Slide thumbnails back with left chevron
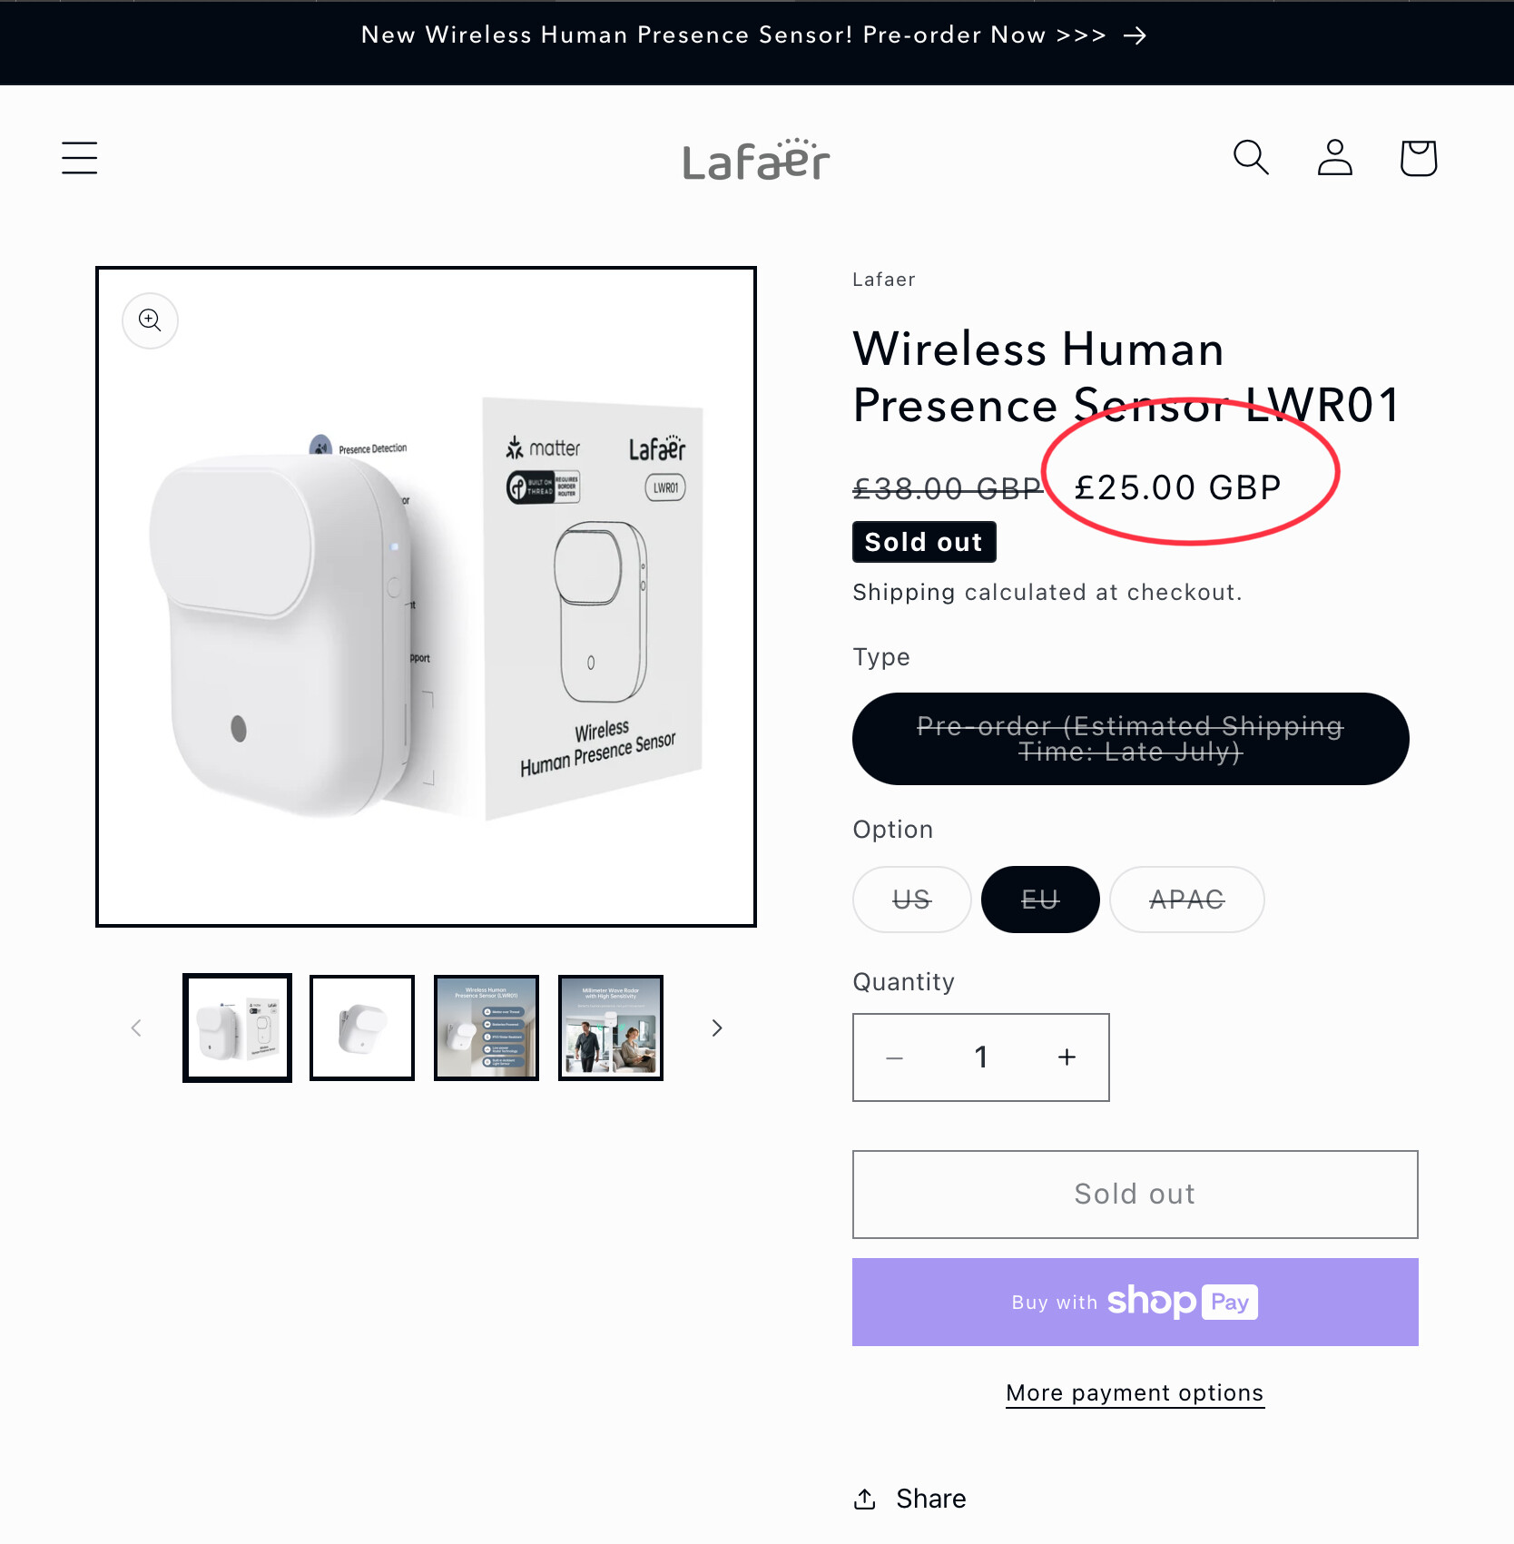Screen dimensions: 1514x1544 tap(136, 1028)
